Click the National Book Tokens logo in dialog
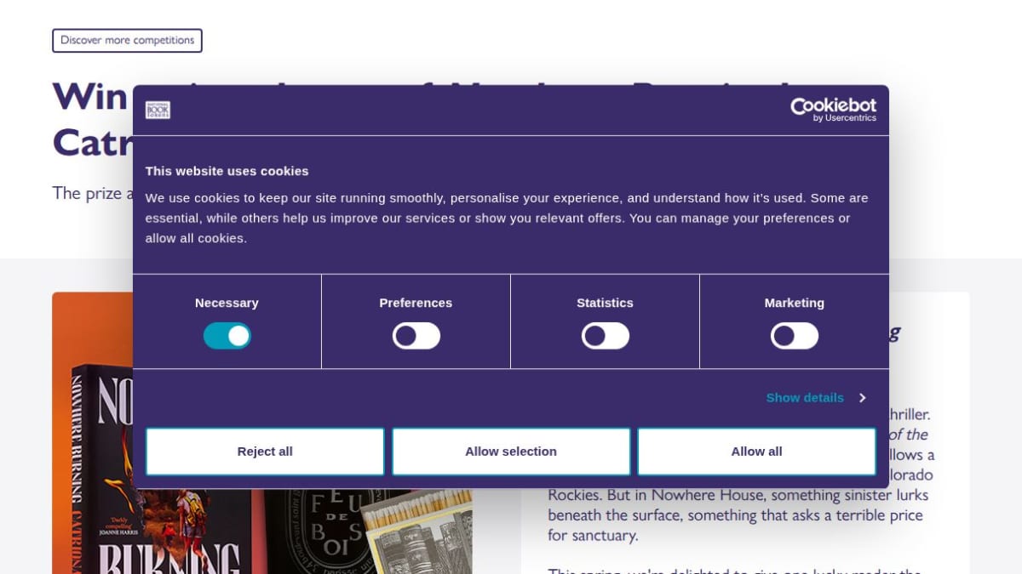The height and width of the screenshot is (574, 1022). tap(158, 110)
